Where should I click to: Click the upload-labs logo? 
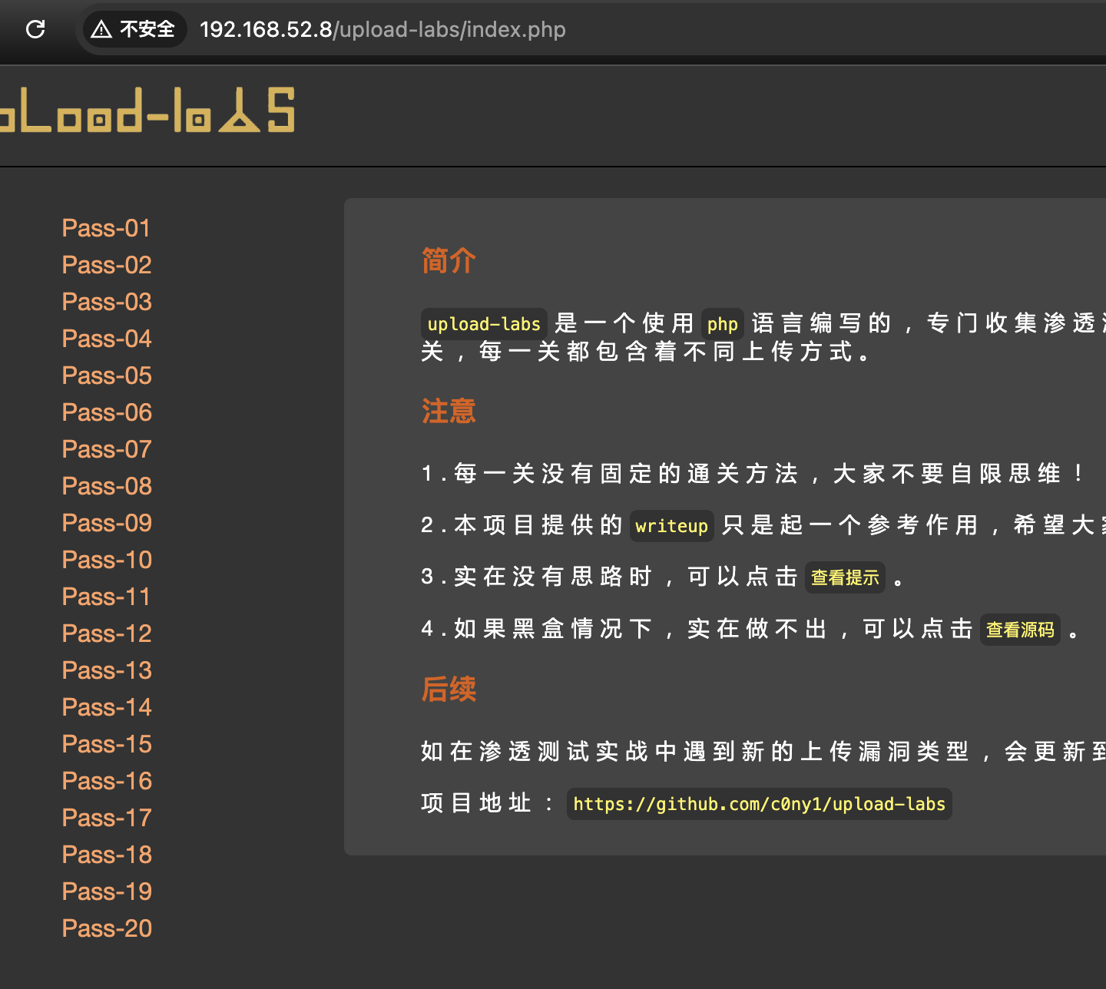click(147, 111)
